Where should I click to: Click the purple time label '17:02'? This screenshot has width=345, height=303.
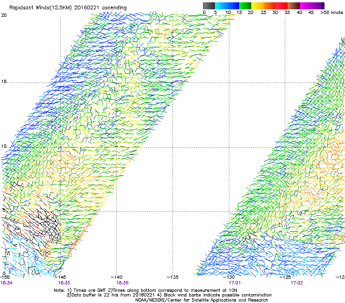[x=297, y=283]
